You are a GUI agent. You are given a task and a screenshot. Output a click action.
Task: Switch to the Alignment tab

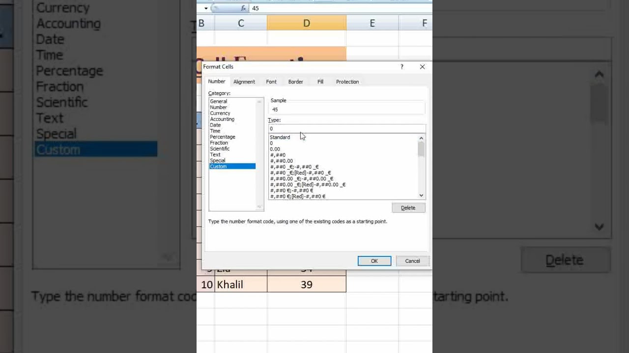(244, 82)
